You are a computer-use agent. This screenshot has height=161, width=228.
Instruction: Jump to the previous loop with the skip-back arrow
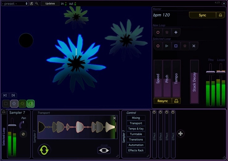(x=5, y=95)
